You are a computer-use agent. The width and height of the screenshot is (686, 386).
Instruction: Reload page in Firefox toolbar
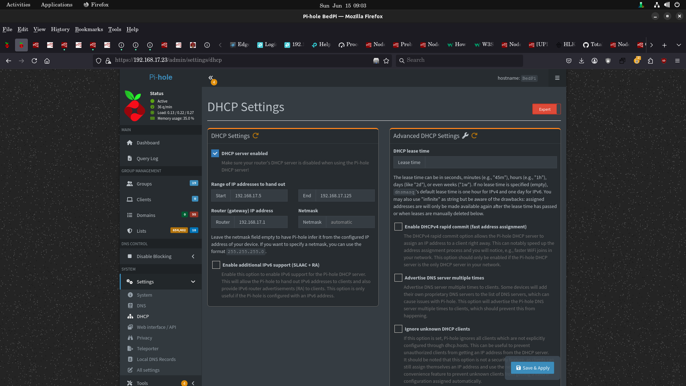coord(34,61)
